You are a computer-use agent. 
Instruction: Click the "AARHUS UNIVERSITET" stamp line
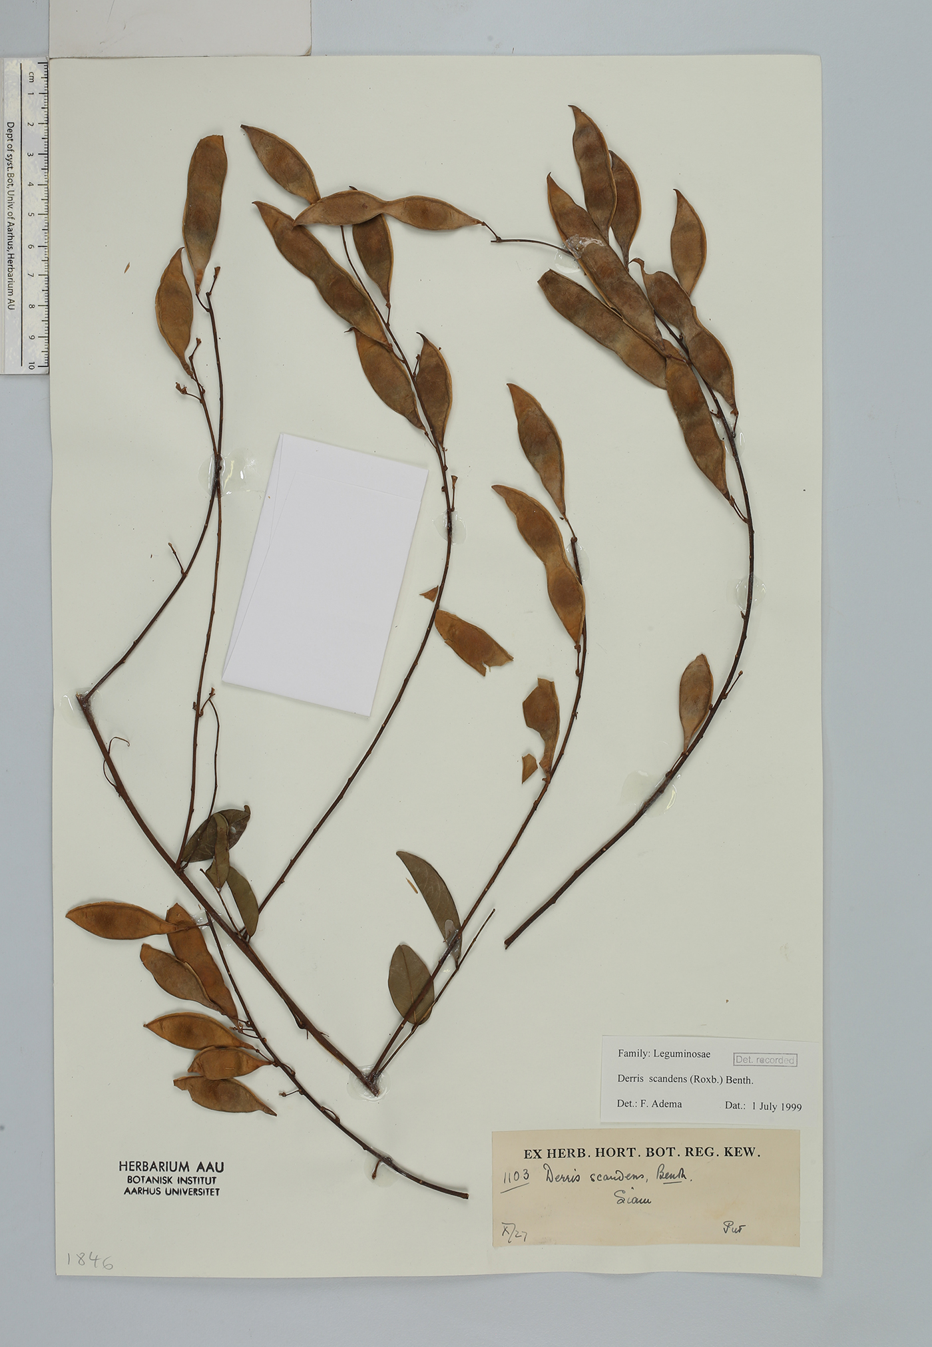(x=171, y=1191)
